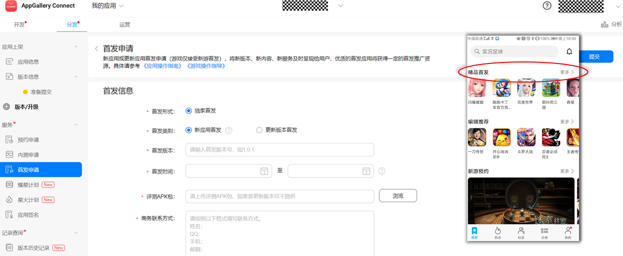Click the 耀星计划 sidebar icon
The width and height of the screenshot is (623, 256).
pyautogui.click(x=9, y=185)
